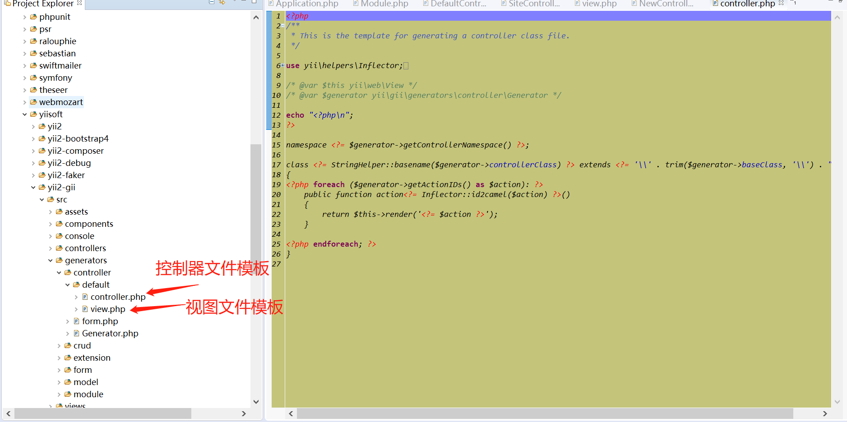The image size is (847, 422).
Task: Expand the form.php file node
Action: [68, 321]
